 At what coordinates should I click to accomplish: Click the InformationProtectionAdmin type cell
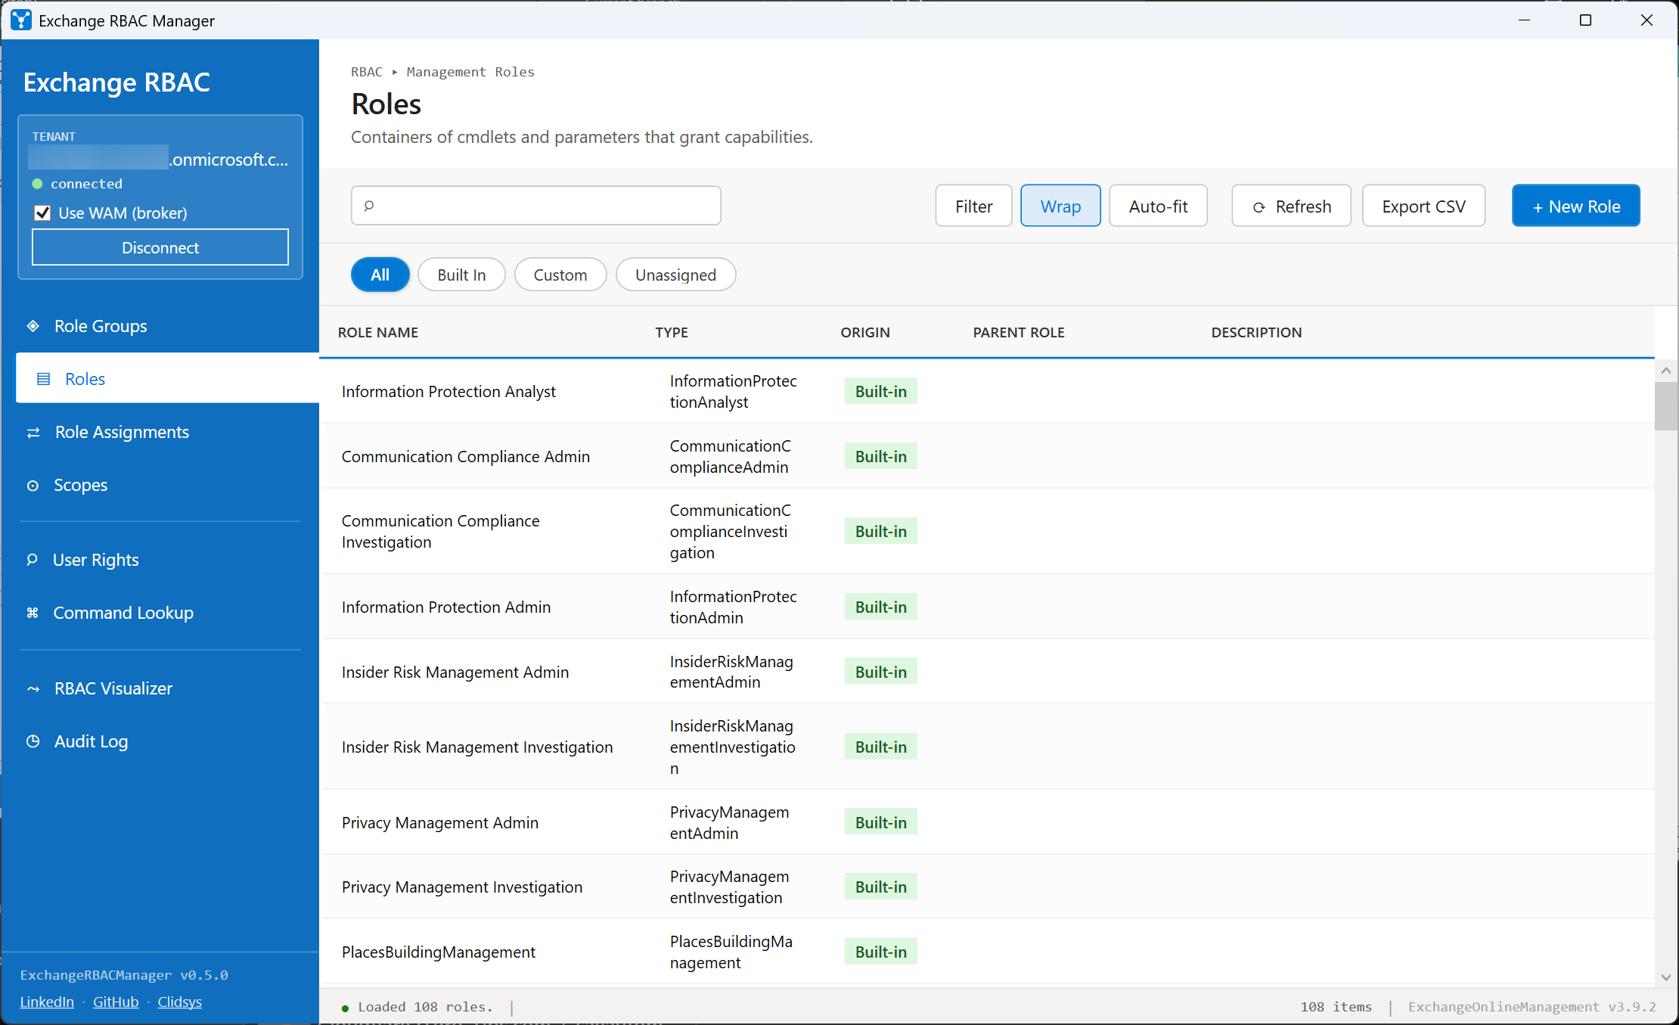coord(734,607)
